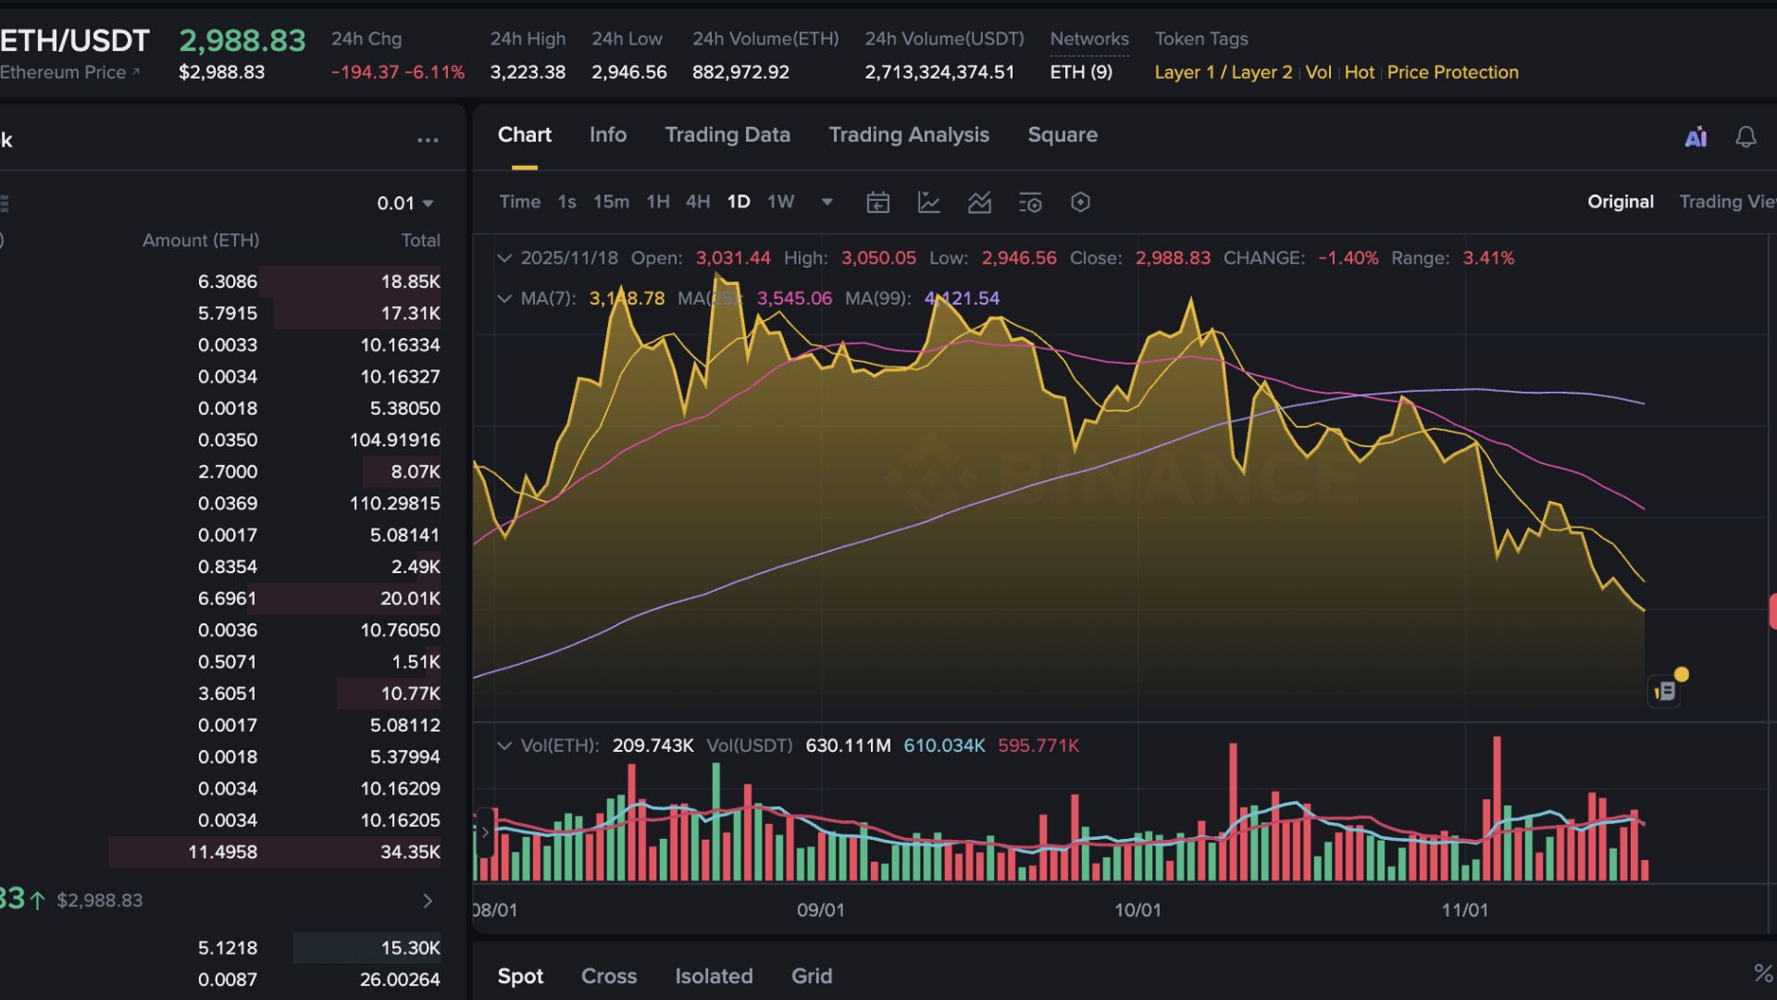The image size is (1777, 1000).
Task: Open the technical indicators line chart icon
Action: (928, 203)
